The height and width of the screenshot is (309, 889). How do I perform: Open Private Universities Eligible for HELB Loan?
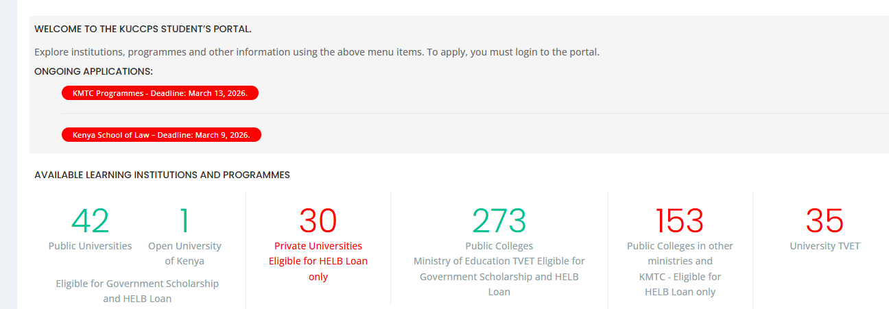(318, 261)
